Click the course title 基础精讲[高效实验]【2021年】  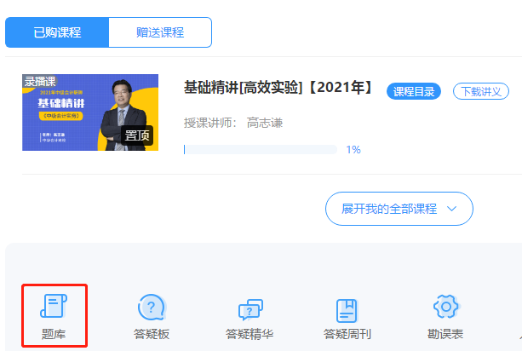click(x=278, y=88)
